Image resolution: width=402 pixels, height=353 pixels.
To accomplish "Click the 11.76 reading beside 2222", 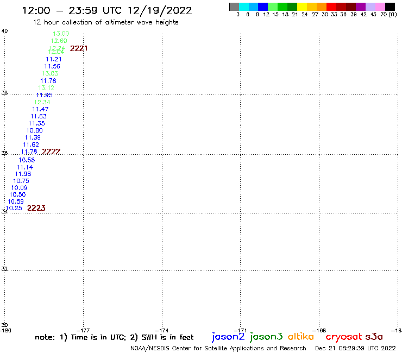I will tap(29, 152).
